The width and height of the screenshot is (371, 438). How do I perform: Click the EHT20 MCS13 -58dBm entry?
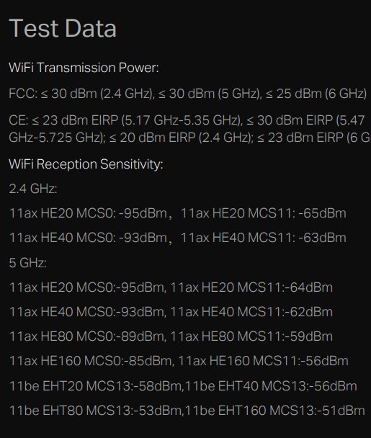pyautogui.click(x=96, y=386)
